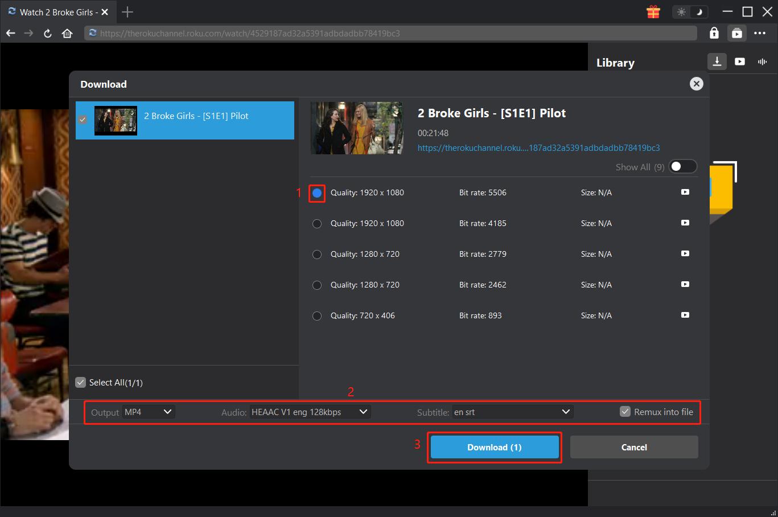Open the Audio track dropdown
The width and height of the screenshot is (778, 517).
click(x=309, y=412)
